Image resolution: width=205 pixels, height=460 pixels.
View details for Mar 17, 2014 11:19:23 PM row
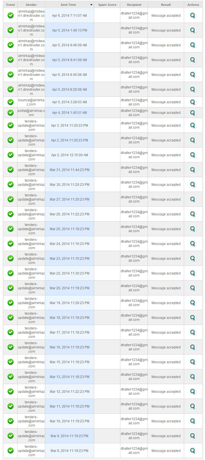pyautogui.click(x=193, y=333)
